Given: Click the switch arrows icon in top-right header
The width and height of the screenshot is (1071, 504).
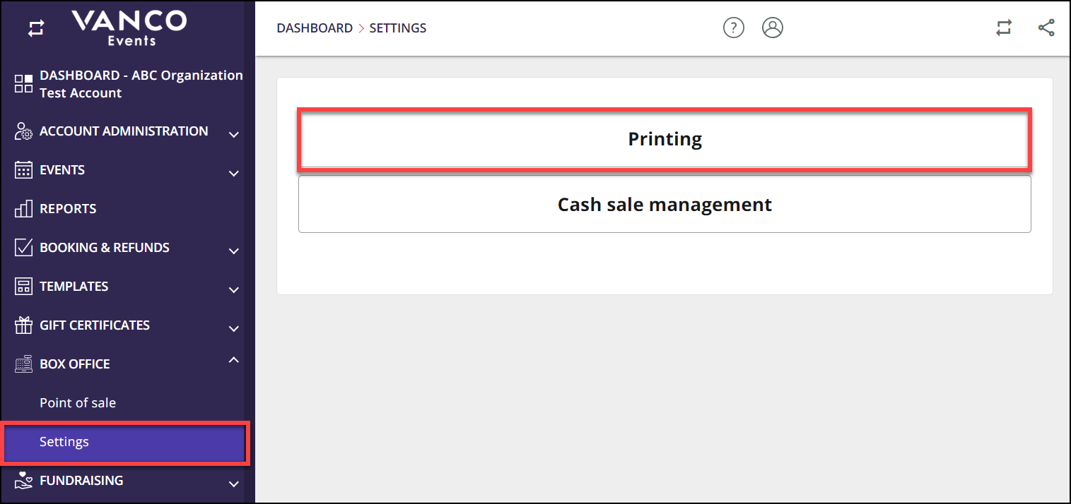Looking at the screenshot, I should 1004,28.
